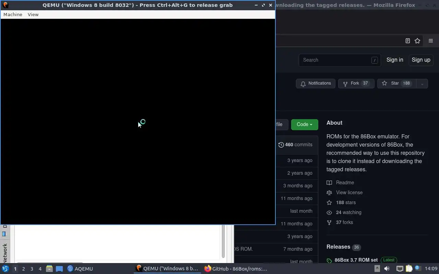
Task: Bookmark page with the star icon in Firefox
Action: click(417, 41)
